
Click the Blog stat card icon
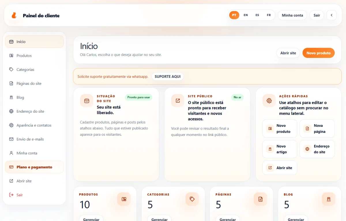(x=329, y=199)
